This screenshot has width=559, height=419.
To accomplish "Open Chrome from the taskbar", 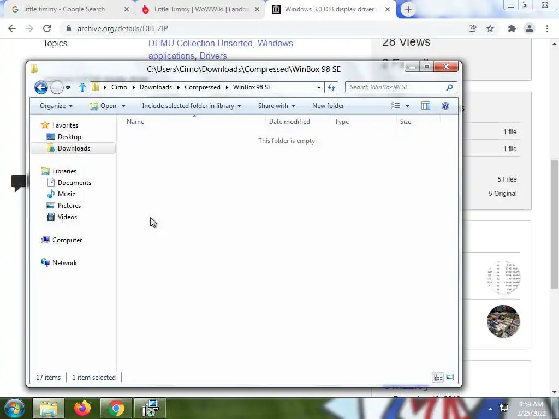I will (116, 408).
